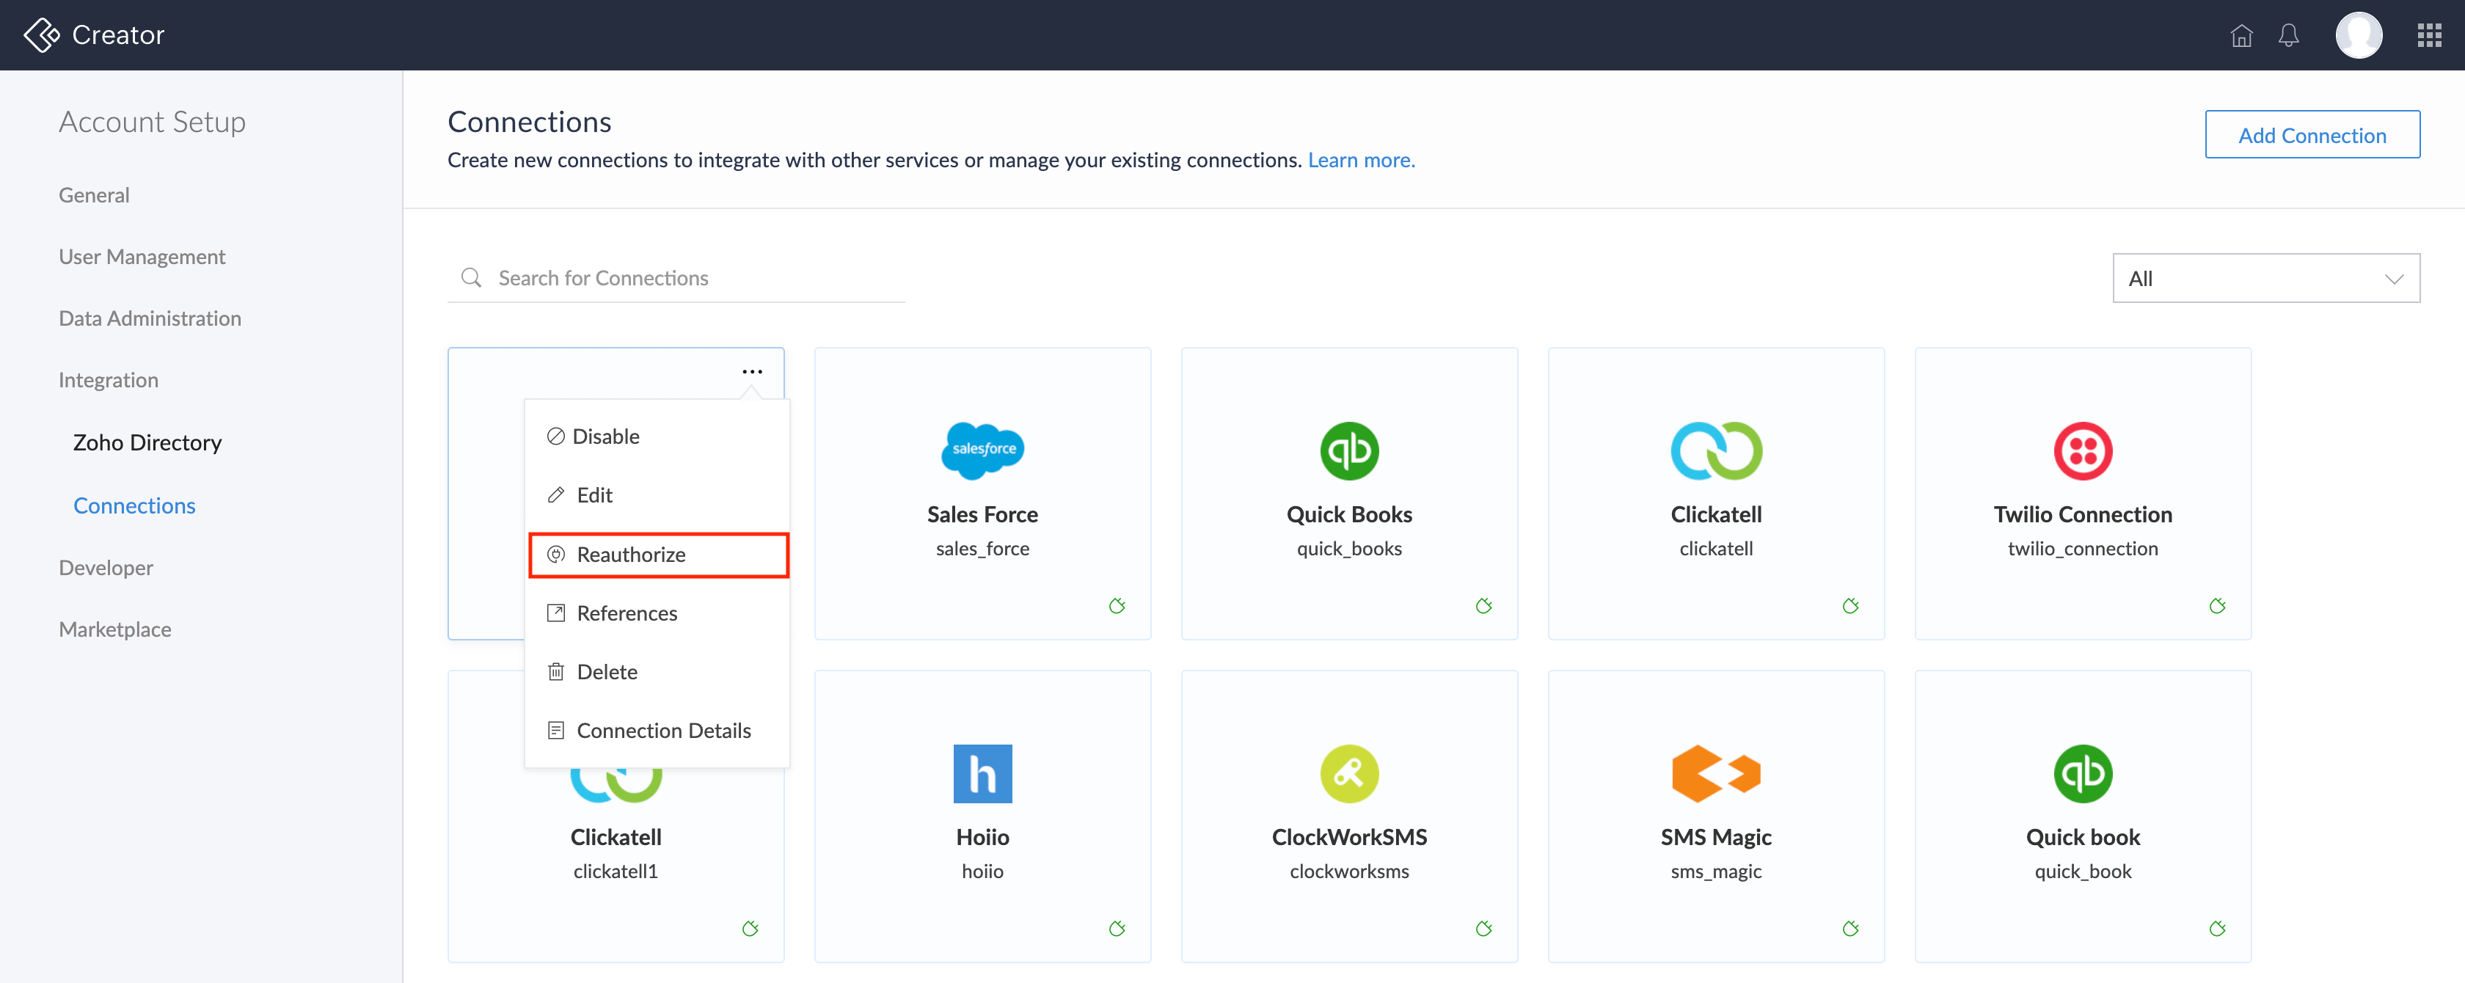Select Reauthorize in the context menu
This screenshot has width=2465, height=983.
tap(657, 554)
